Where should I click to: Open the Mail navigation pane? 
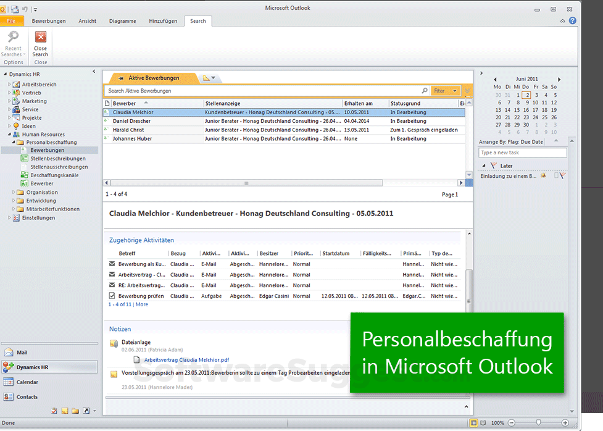click(x=22, y=353)
